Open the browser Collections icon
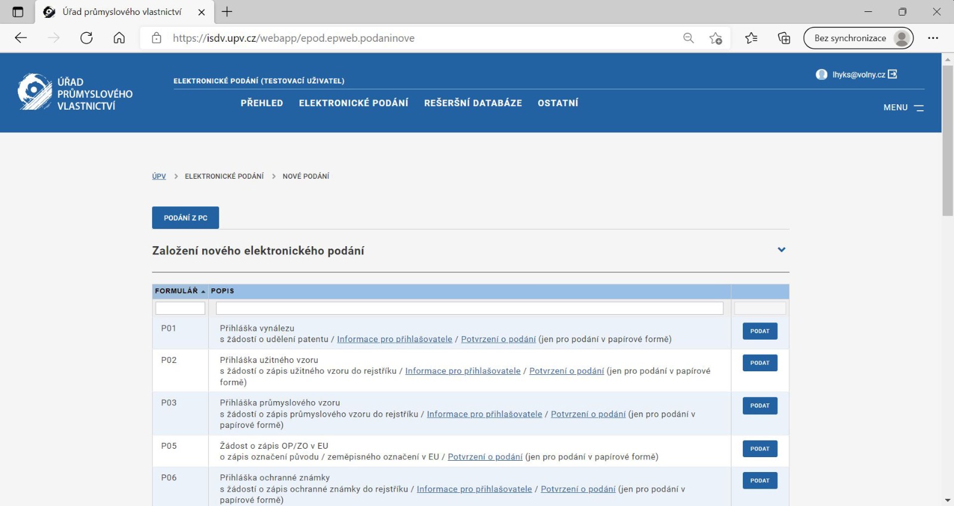The image size is (954, 506). pyautogui.click(x=784, y=38)
